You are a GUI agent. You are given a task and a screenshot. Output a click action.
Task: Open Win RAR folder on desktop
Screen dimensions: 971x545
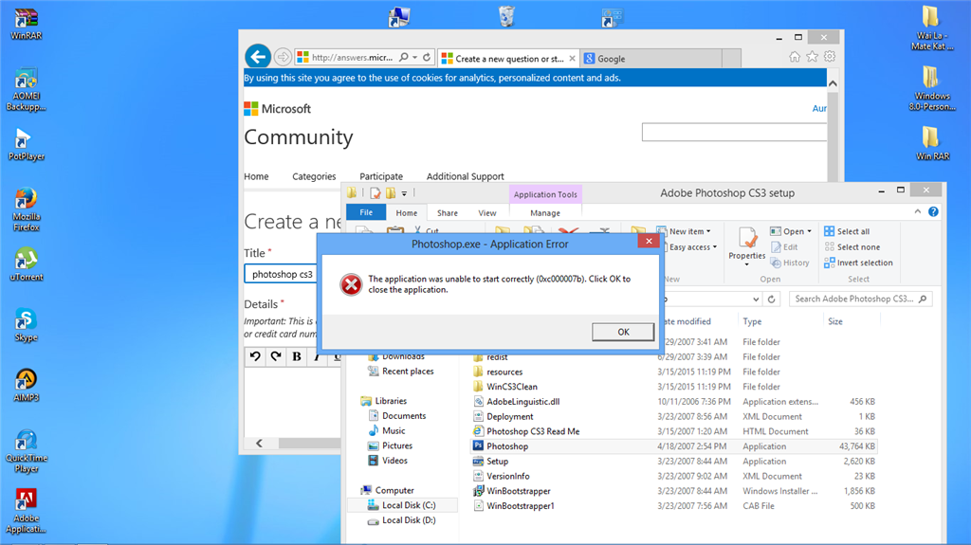932,144
